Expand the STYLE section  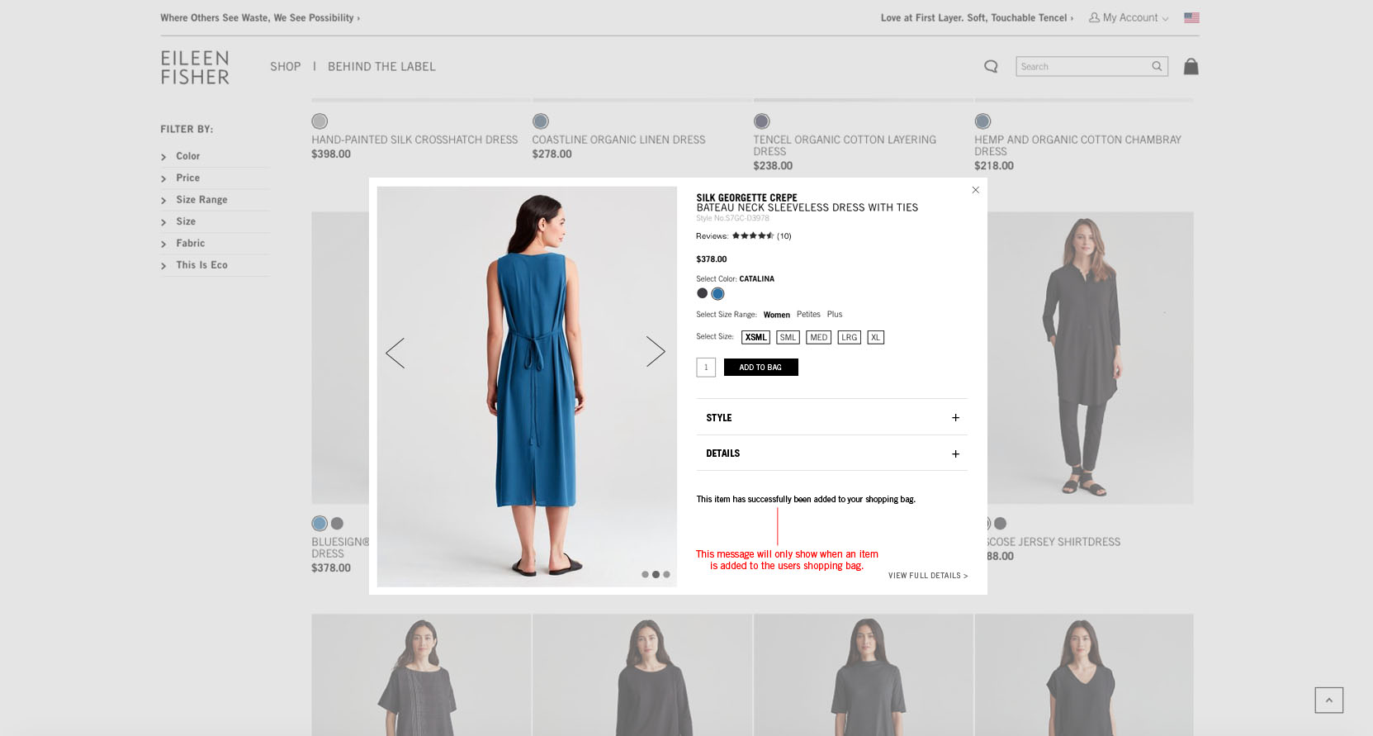click(831, 418)
